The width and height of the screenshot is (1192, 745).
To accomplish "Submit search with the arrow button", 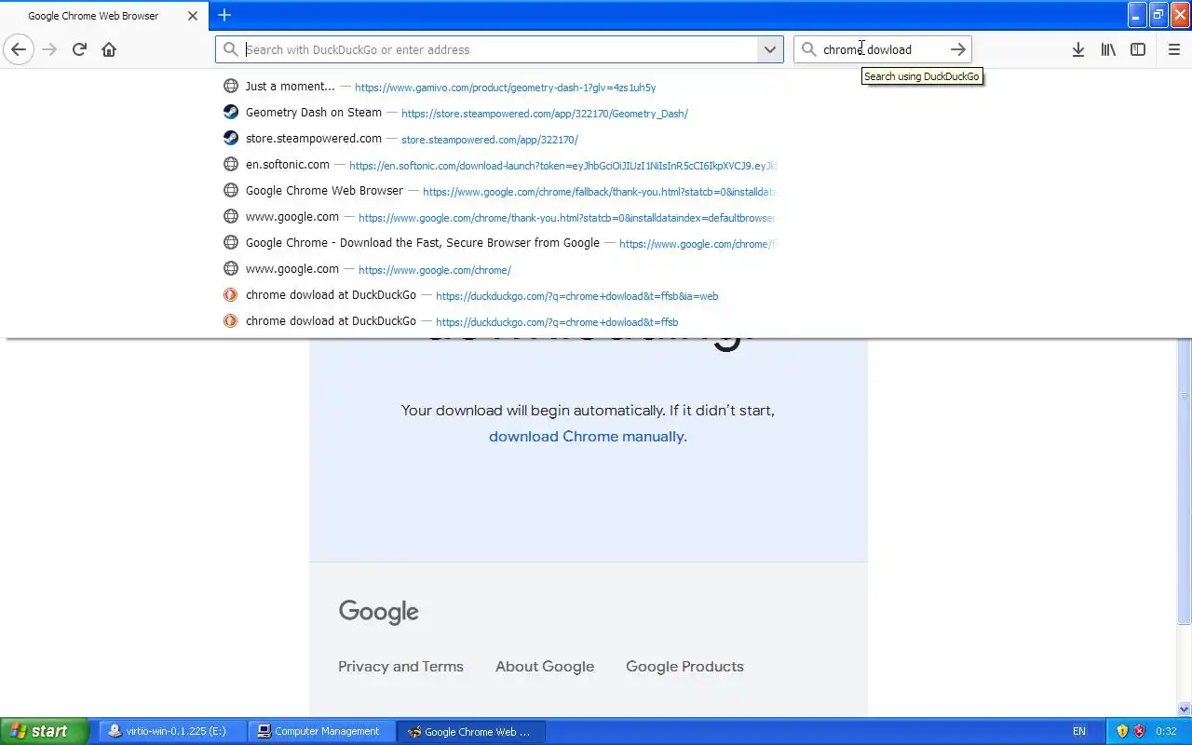I will [957, 49].
